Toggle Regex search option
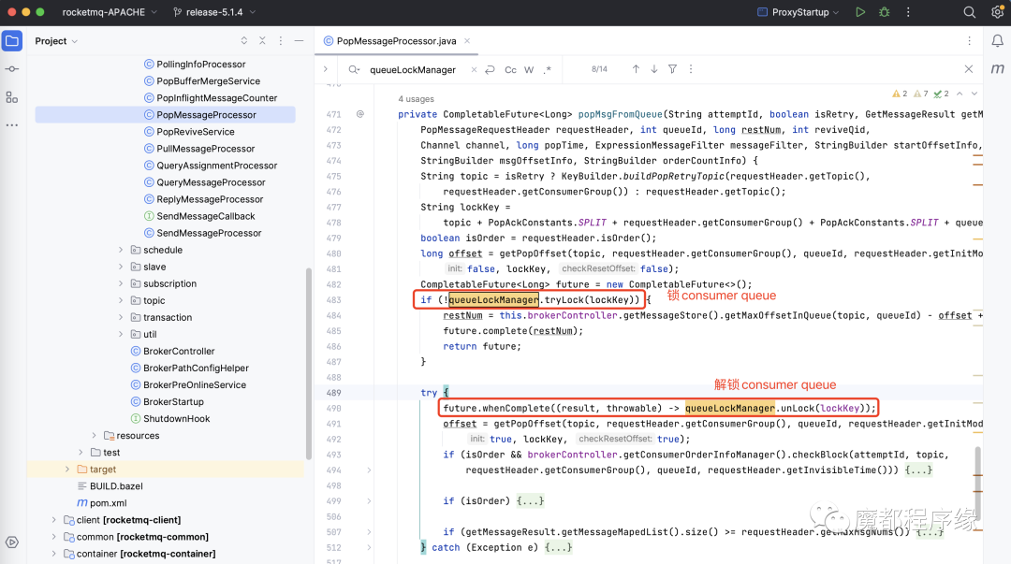The width and height of the screenshot is (1011, 564). coord(548,69)
